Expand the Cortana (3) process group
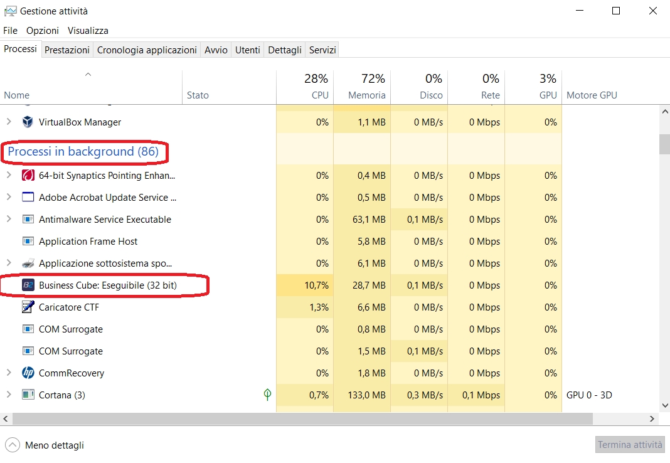 pos(9,395)
